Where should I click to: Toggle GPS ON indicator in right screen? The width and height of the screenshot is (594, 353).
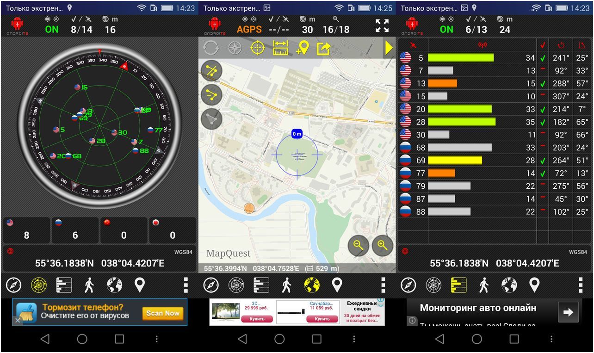446,29
